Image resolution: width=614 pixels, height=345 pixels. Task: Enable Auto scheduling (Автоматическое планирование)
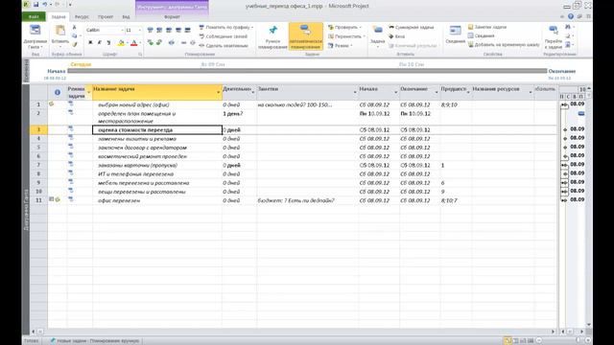click(306, 36)
